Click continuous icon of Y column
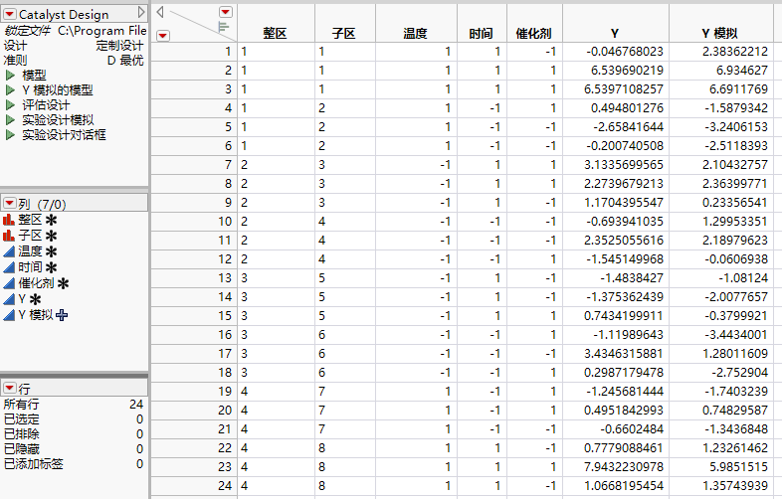 tap(9, 299)
